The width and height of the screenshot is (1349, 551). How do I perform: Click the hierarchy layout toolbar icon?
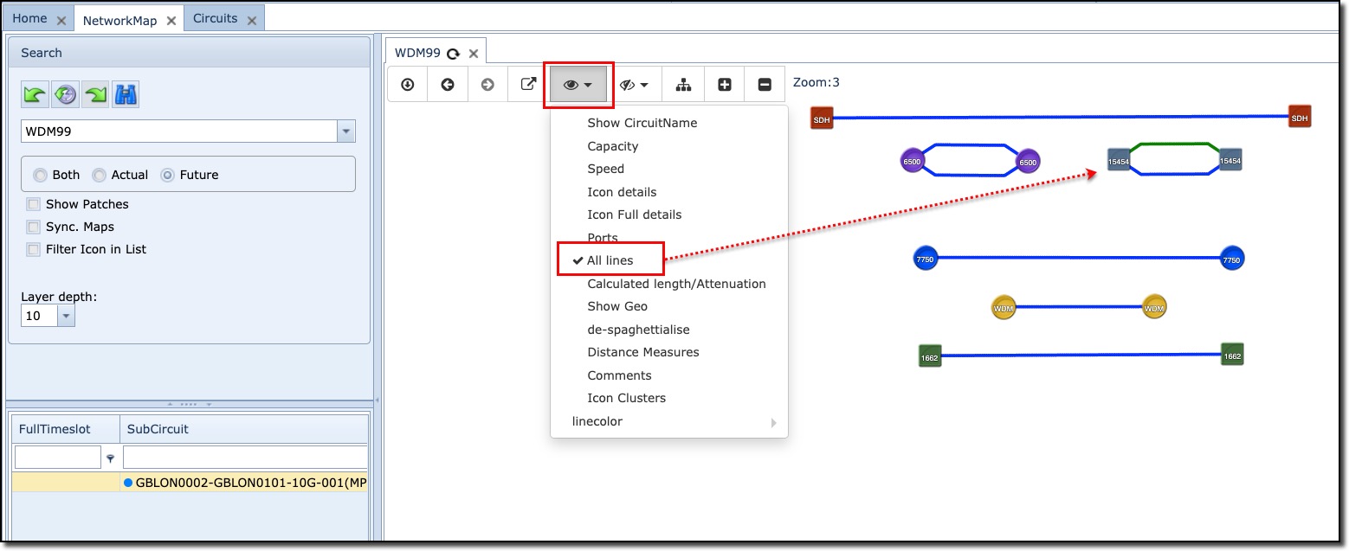pyautogui.click(x=684, y=85)
